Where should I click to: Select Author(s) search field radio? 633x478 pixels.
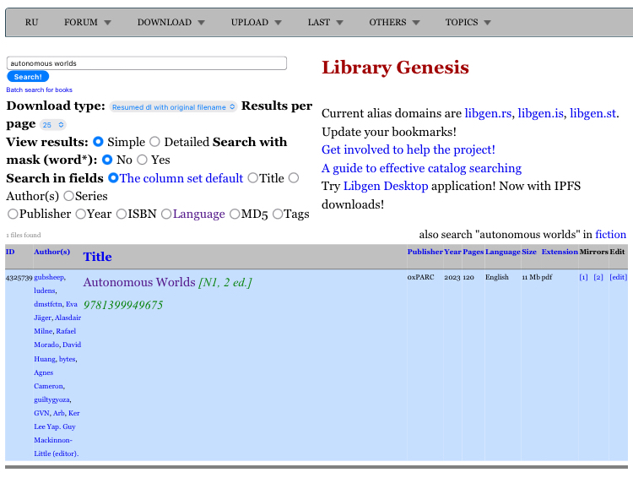tap(294, 178)
